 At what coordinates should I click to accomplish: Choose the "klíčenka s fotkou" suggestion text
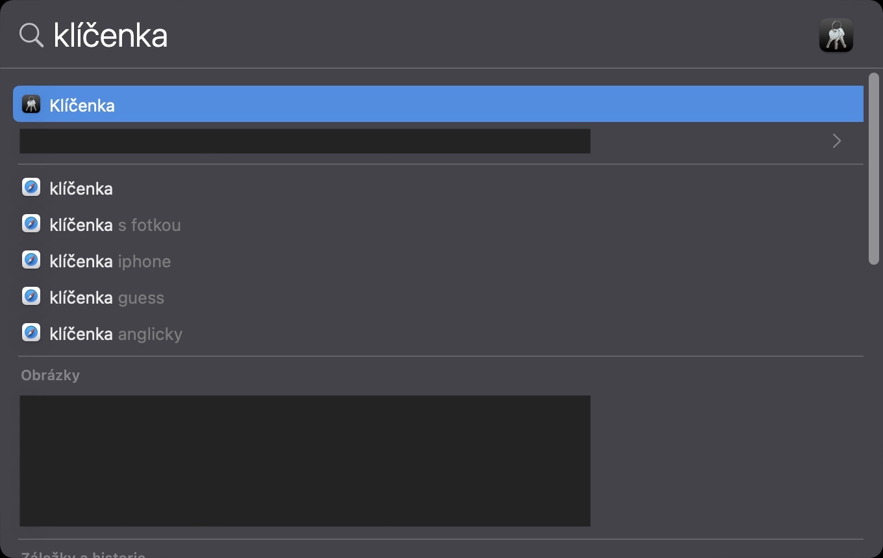(115, 225)
